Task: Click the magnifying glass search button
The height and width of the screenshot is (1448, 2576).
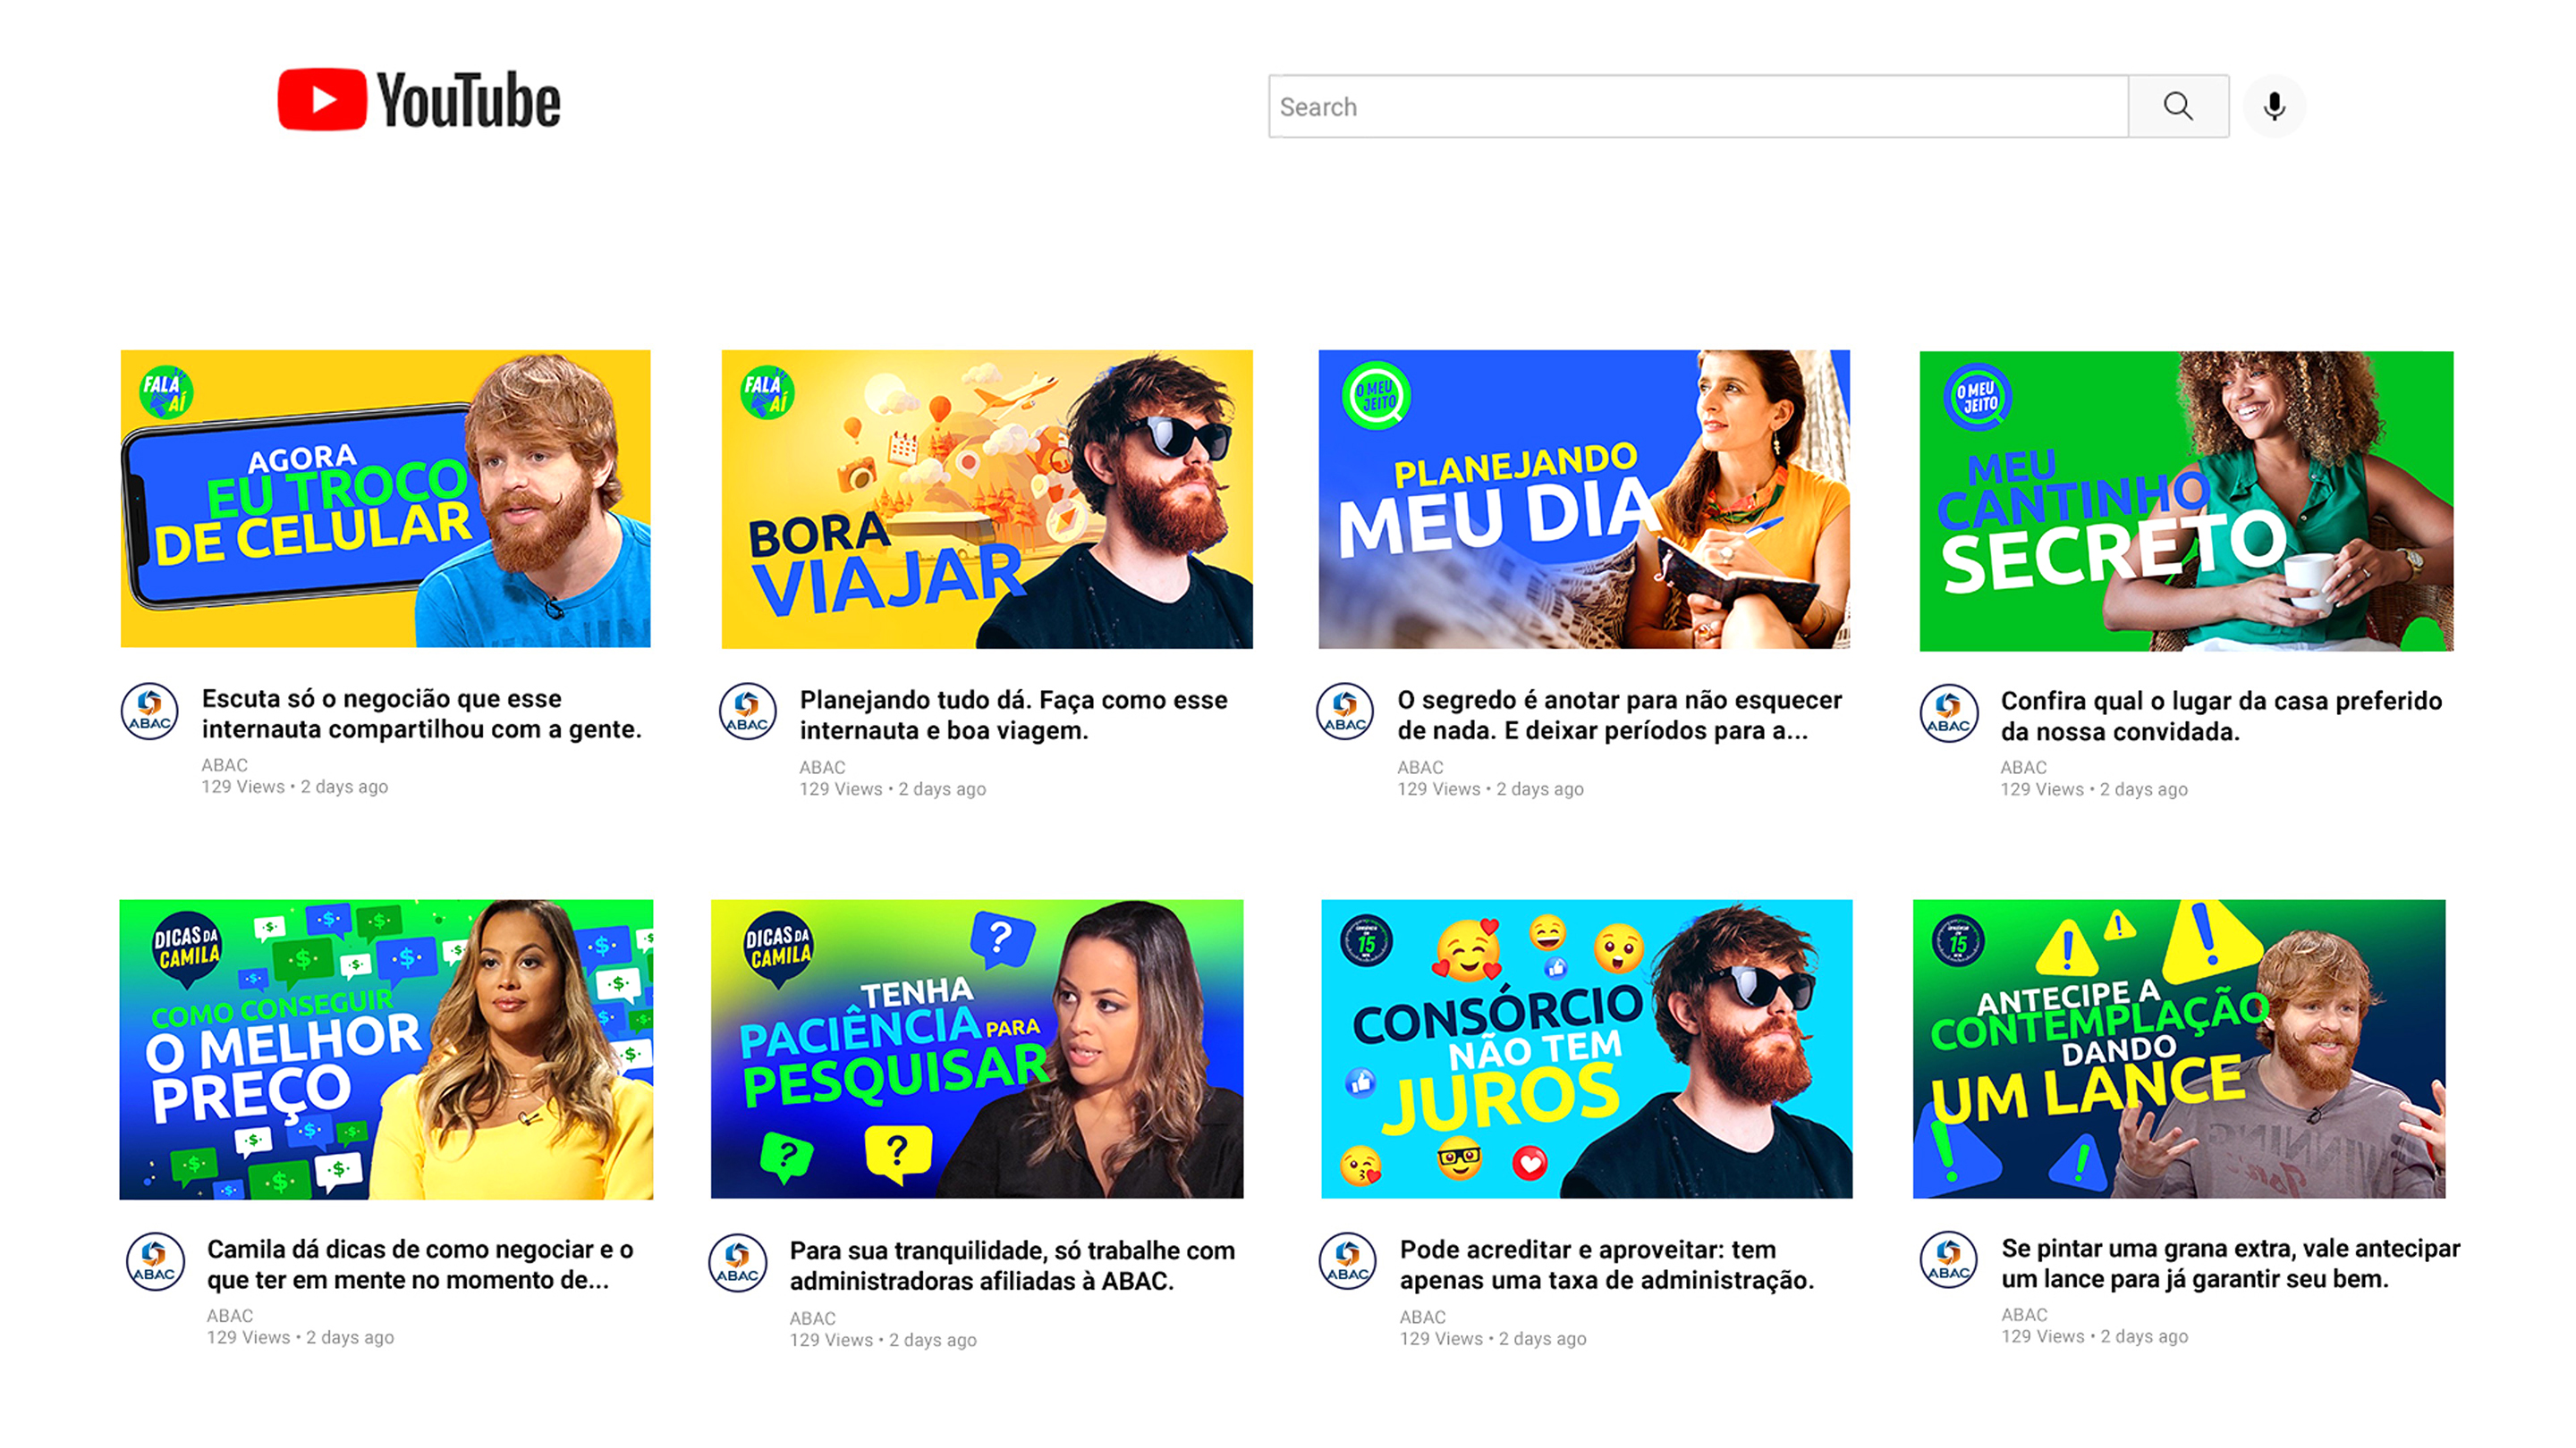Action: click(x=2177, y=106)
